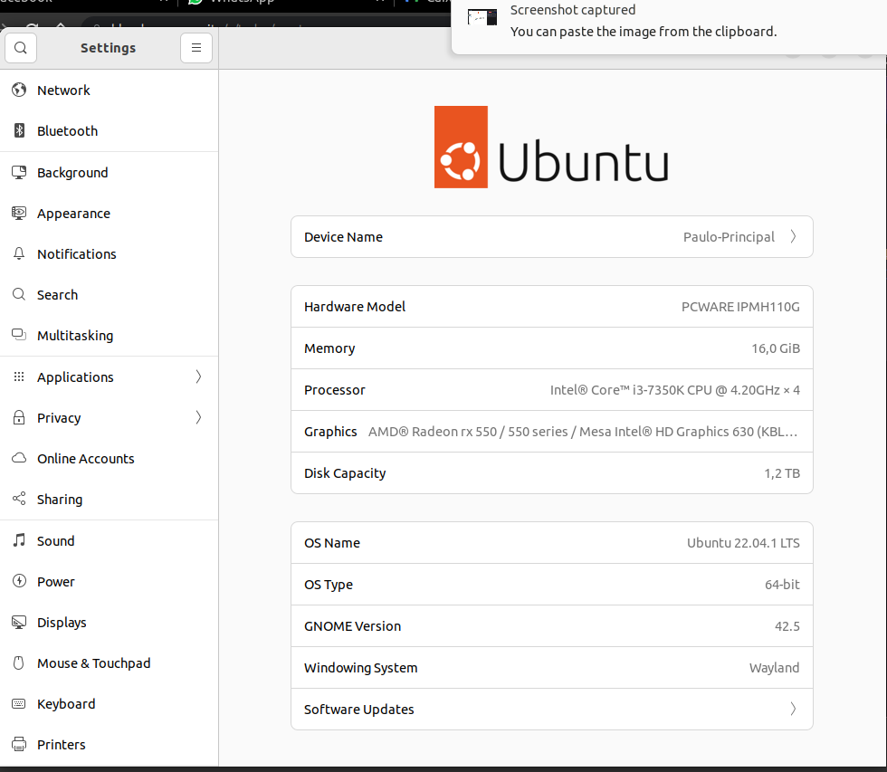Click the Multitasking icon

click(x=19, y=336)
